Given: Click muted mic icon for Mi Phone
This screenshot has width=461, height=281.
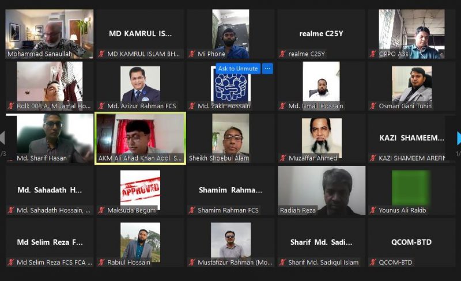Looking at the screenshot, I should (x=192, y=54).
